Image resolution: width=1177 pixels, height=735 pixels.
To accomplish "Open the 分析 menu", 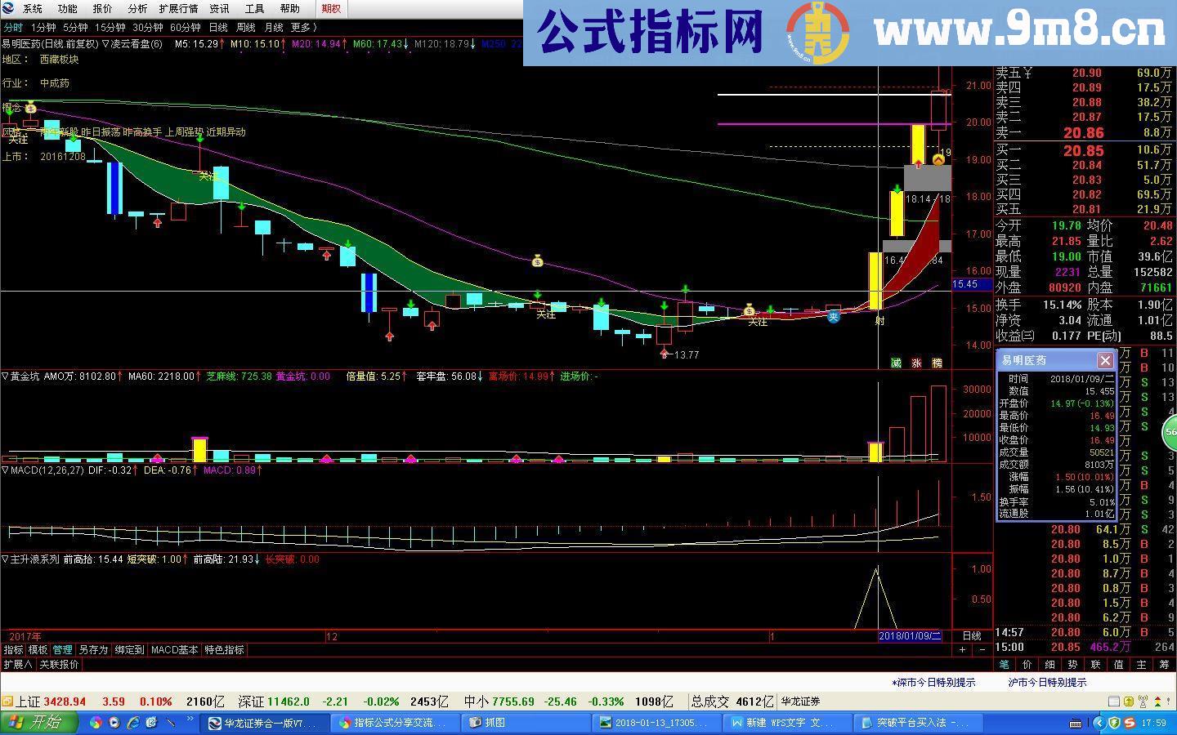I will pos(137,9).
